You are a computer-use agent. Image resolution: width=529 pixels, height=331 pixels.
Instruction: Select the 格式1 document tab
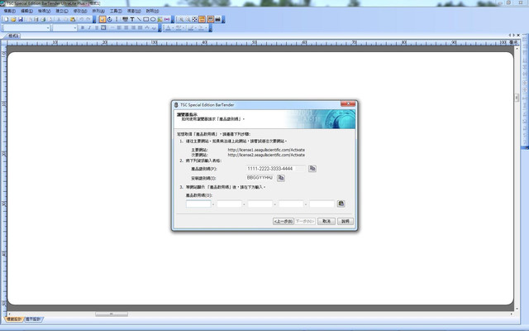click(13, 36)
